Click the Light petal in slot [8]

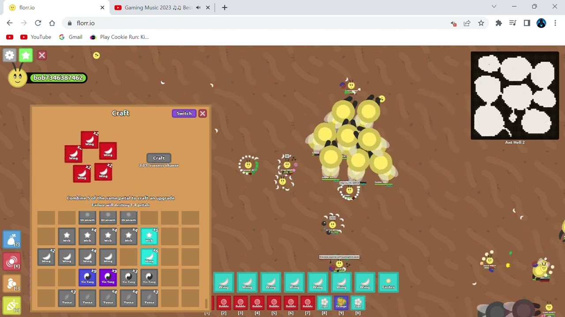[324, 303]
